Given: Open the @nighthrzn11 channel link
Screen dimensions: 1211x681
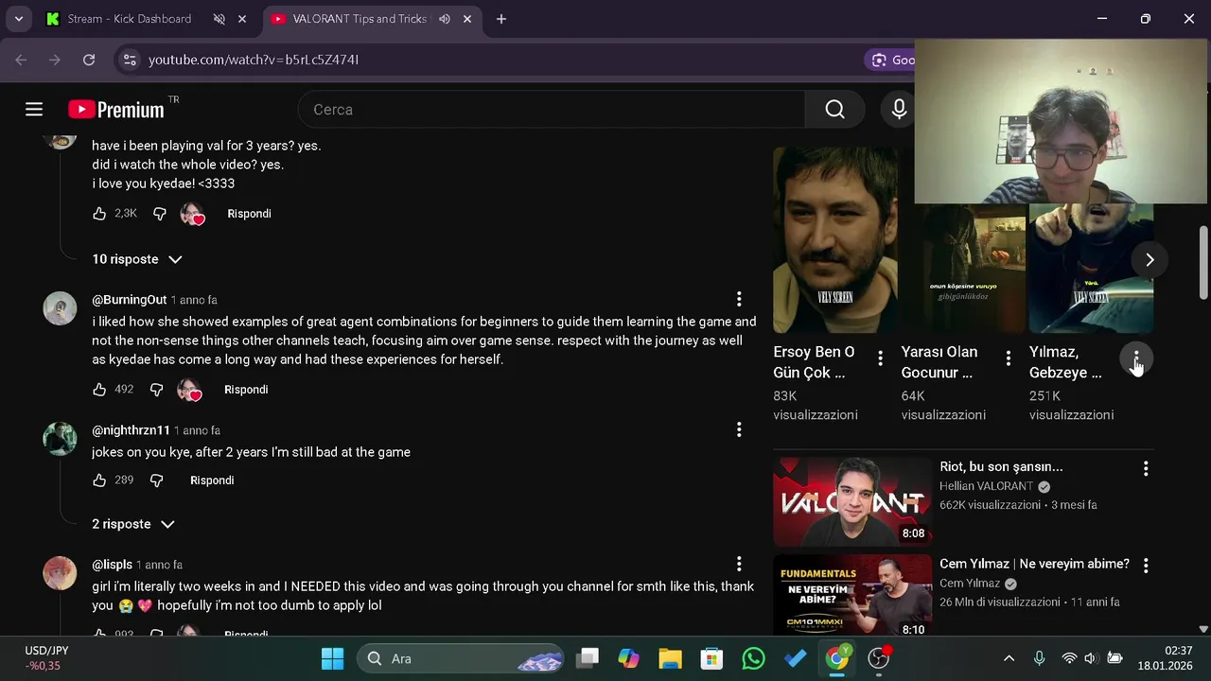Looking at the screenshot, I should point(131,430).
